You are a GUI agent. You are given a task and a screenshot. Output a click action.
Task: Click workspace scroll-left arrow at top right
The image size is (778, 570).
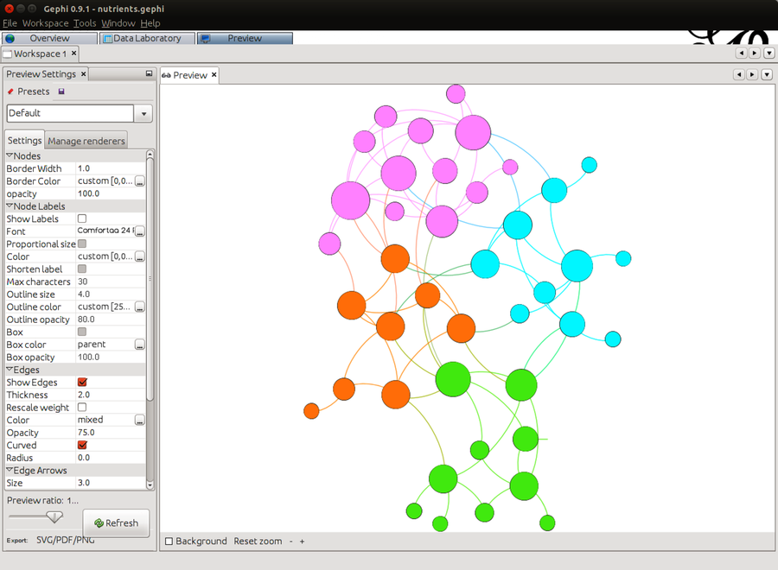pyautogui.click(x=742, y=53)
